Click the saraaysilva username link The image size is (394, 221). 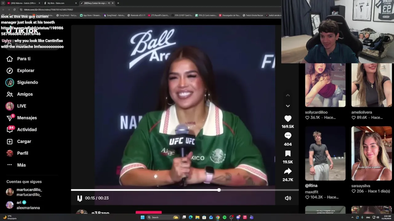pos(360,186)
